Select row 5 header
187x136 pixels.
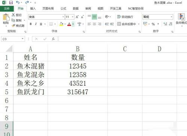click(7, 92)
